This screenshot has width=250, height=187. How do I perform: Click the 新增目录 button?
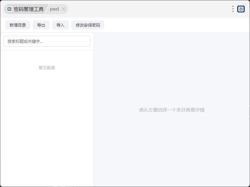(x=18, y=25)
